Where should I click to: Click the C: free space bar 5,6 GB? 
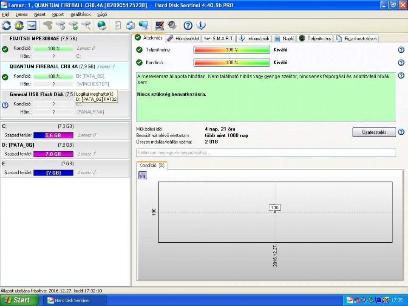[54, 135]
